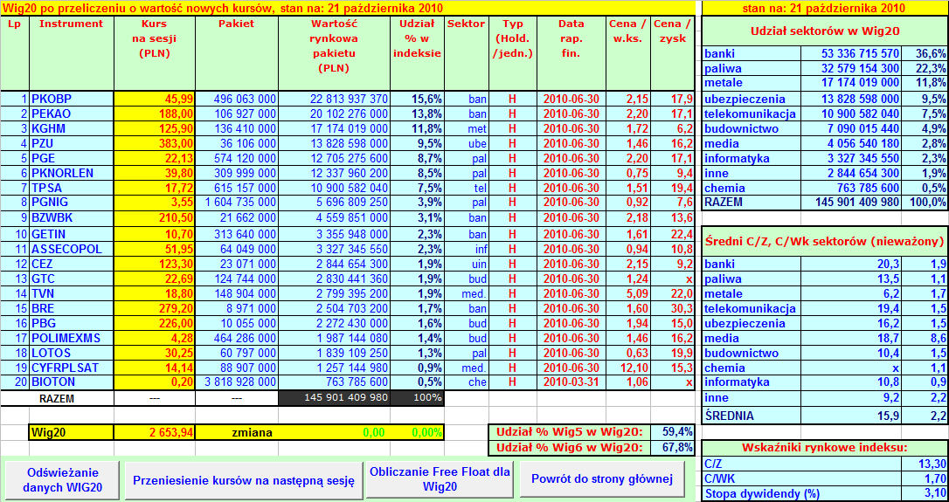Click the Cena / zysk column header

click(672, 53)
